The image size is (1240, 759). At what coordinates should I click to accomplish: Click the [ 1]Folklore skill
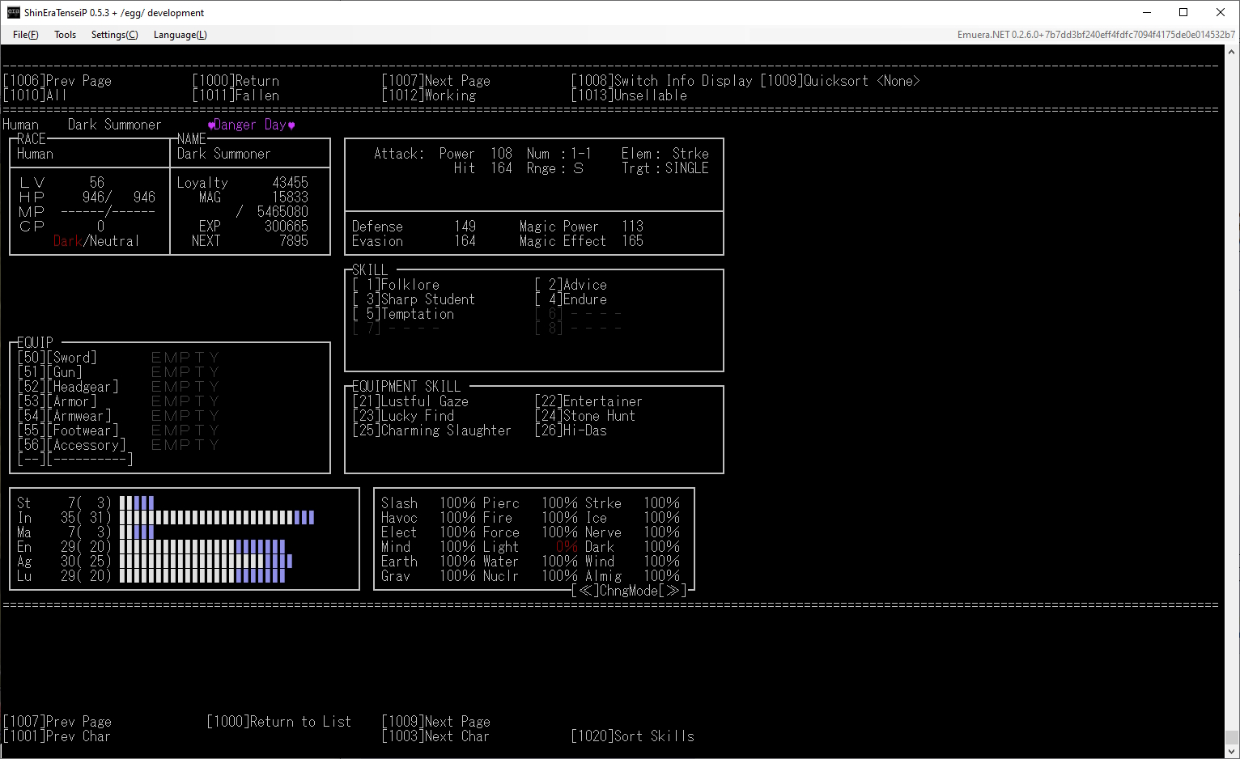pyautogui.click(x=397, y=285)
